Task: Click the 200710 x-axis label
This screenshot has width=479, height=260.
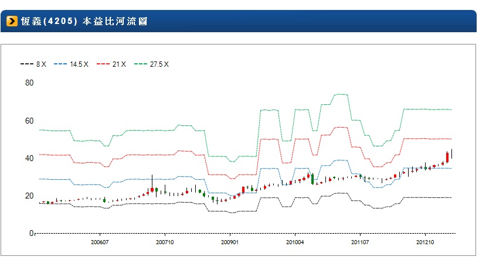Action: pyautogui.click(x=165, y=242)
